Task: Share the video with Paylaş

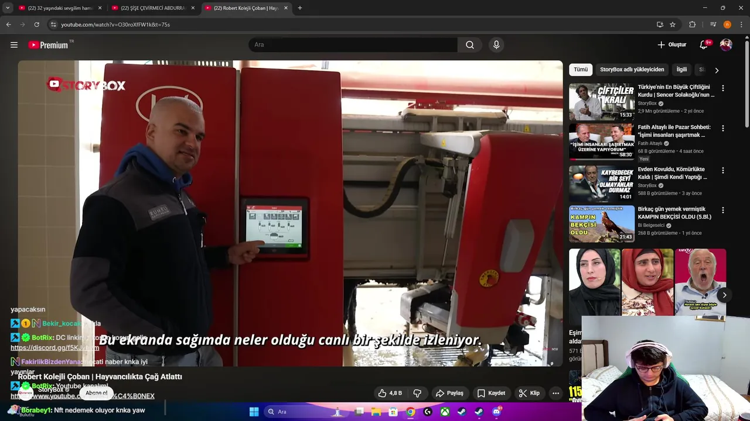Action: click(x=449, y=393)
